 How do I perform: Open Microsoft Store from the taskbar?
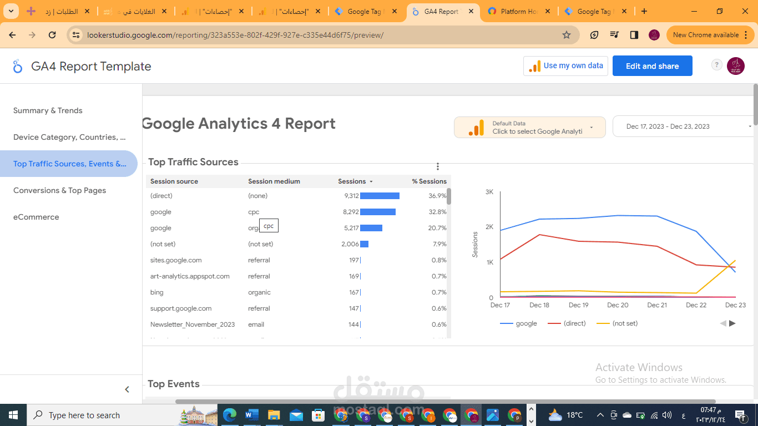[318, 415]
